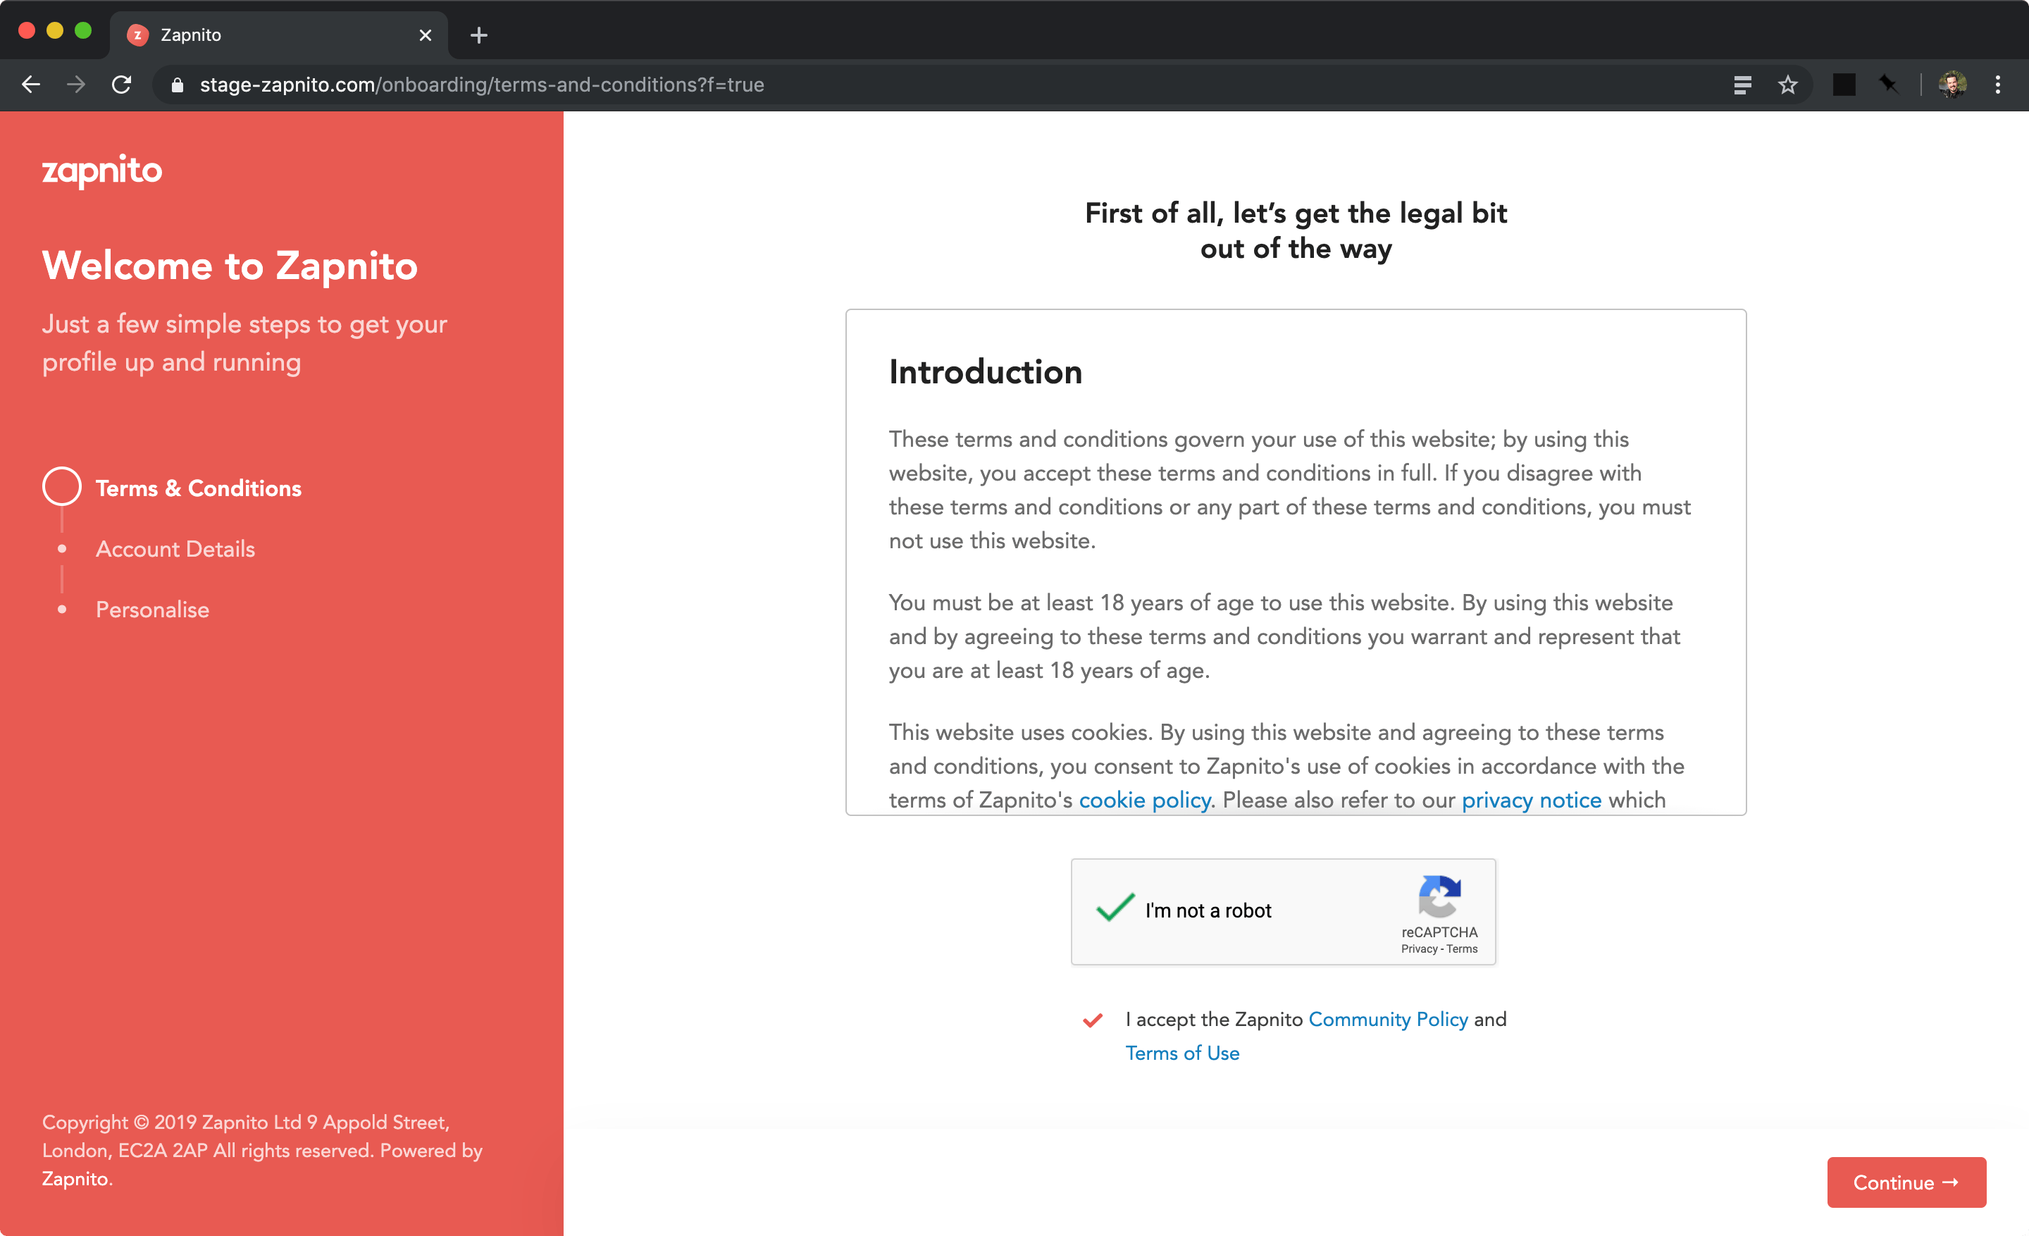The image size is (2029, 1236).
Task: Open the cookie policy link
Action: (x=1144, y=800)
